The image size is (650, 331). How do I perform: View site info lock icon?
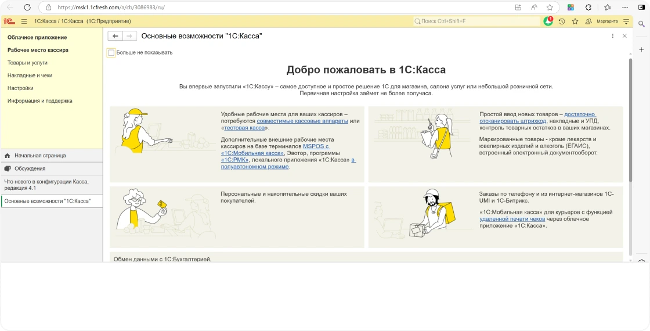[49, 7]
